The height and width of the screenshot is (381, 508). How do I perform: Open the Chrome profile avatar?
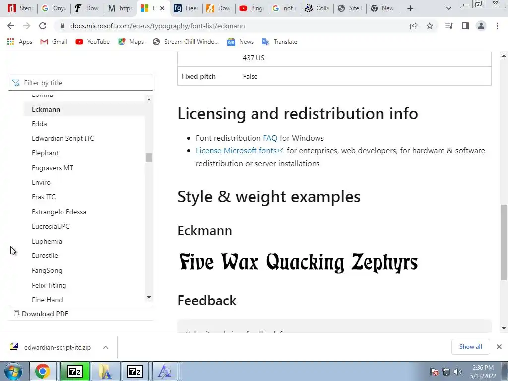(x=481, y=26)
